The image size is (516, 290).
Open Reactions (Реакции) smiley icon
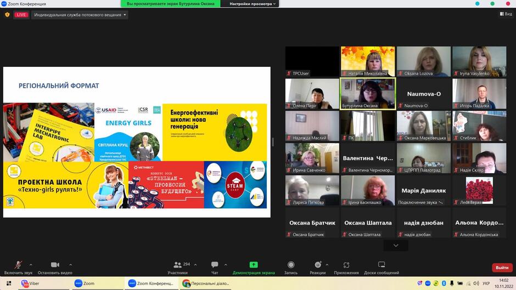[318, 265]
